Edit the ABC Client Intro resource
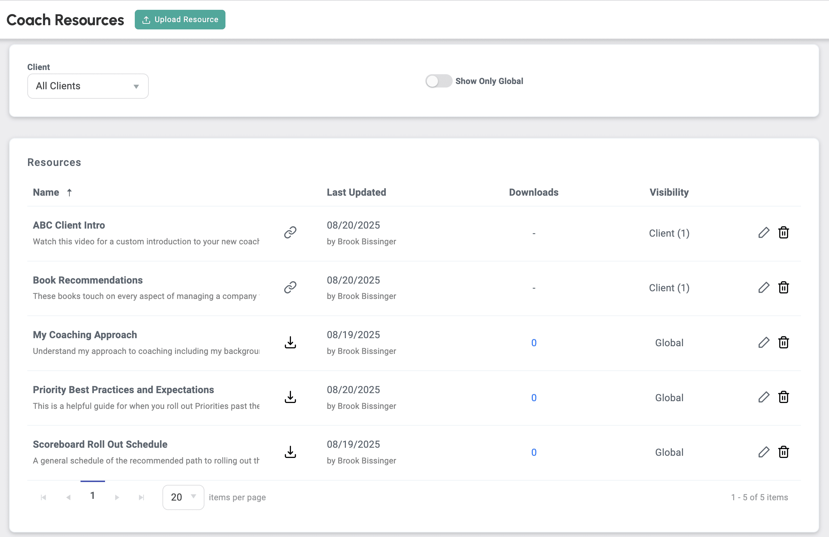829x537 pixels. coord(764,232)
